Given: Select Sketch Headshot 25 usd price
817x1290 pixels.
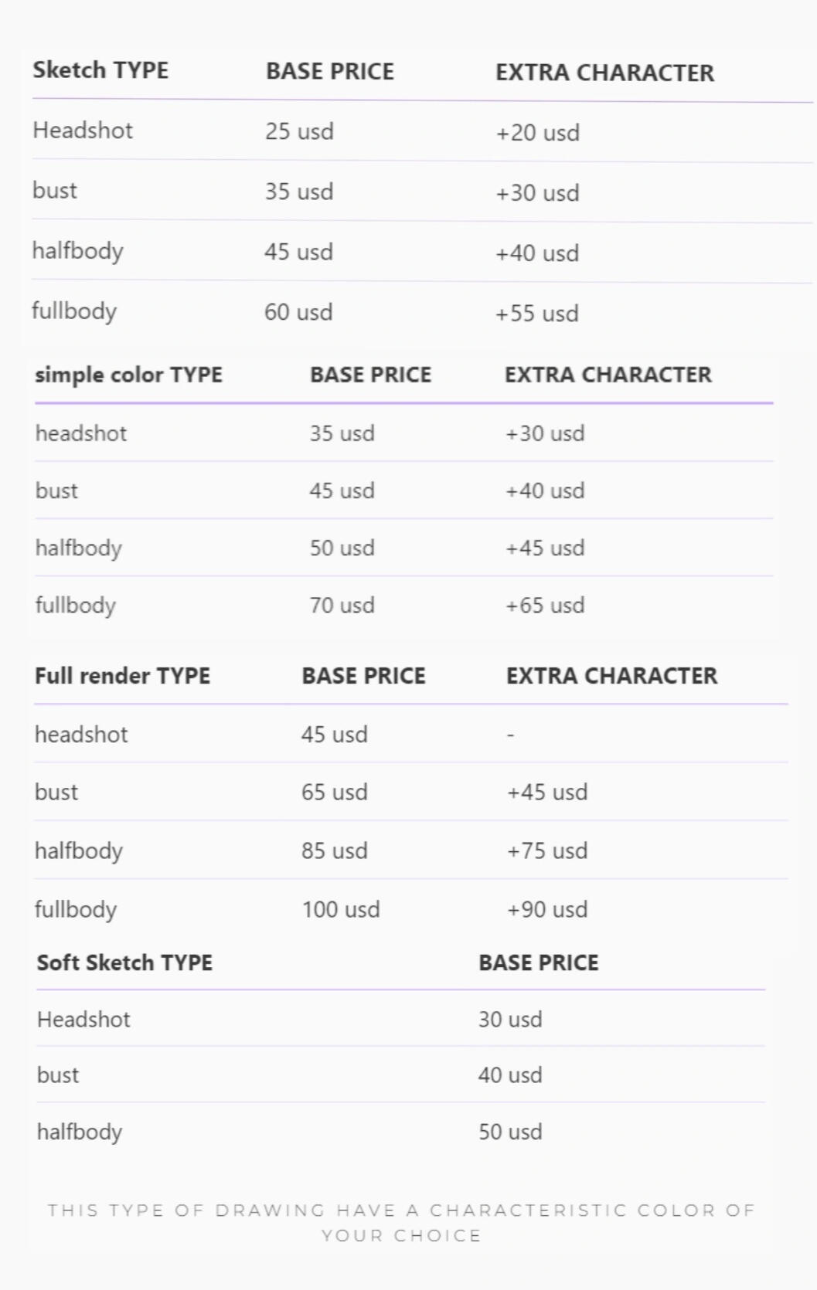Looking at the screenshot, I should point(299,131).
